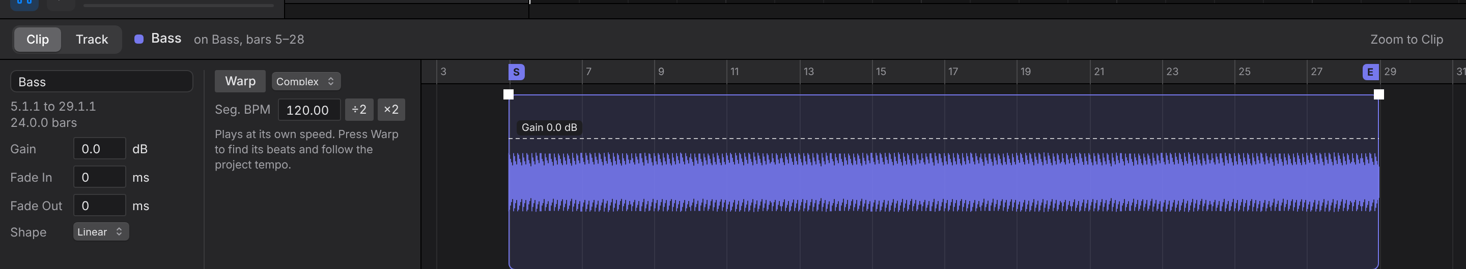
Task: Click the purple Bass clip color swatch
Action: [x=138, y=39]
